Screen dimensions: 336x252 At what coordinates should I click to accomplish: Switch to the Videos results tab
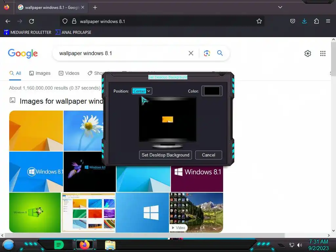[x=69, y=73]
